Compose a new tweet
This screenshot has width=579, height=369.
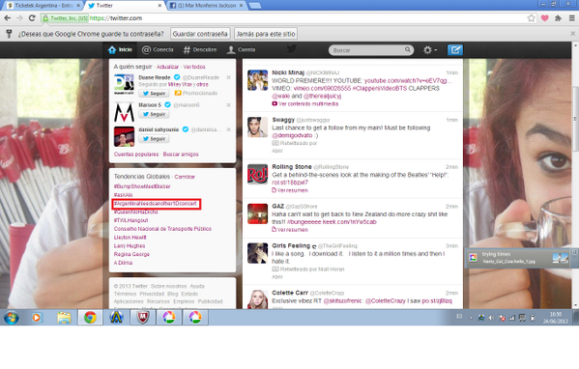coord(455,50)
